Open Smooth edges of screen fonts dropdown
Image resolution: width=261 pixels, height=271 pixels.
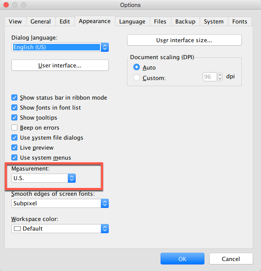pyautogui.click(x=60, y=203)
